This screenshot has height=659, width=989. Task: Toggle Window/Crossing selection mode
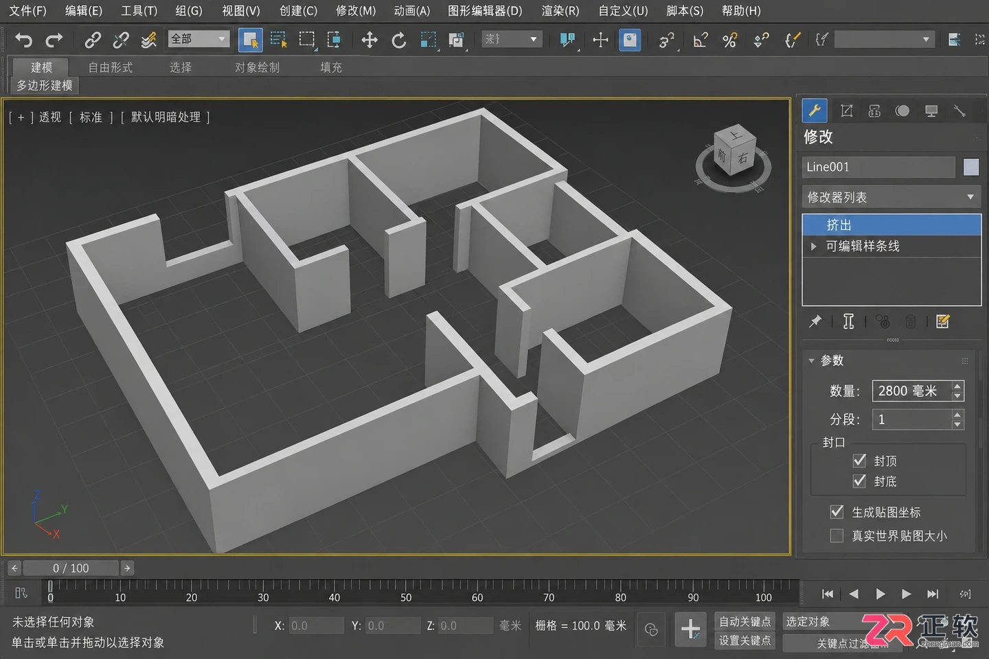(x=334, y=40)
